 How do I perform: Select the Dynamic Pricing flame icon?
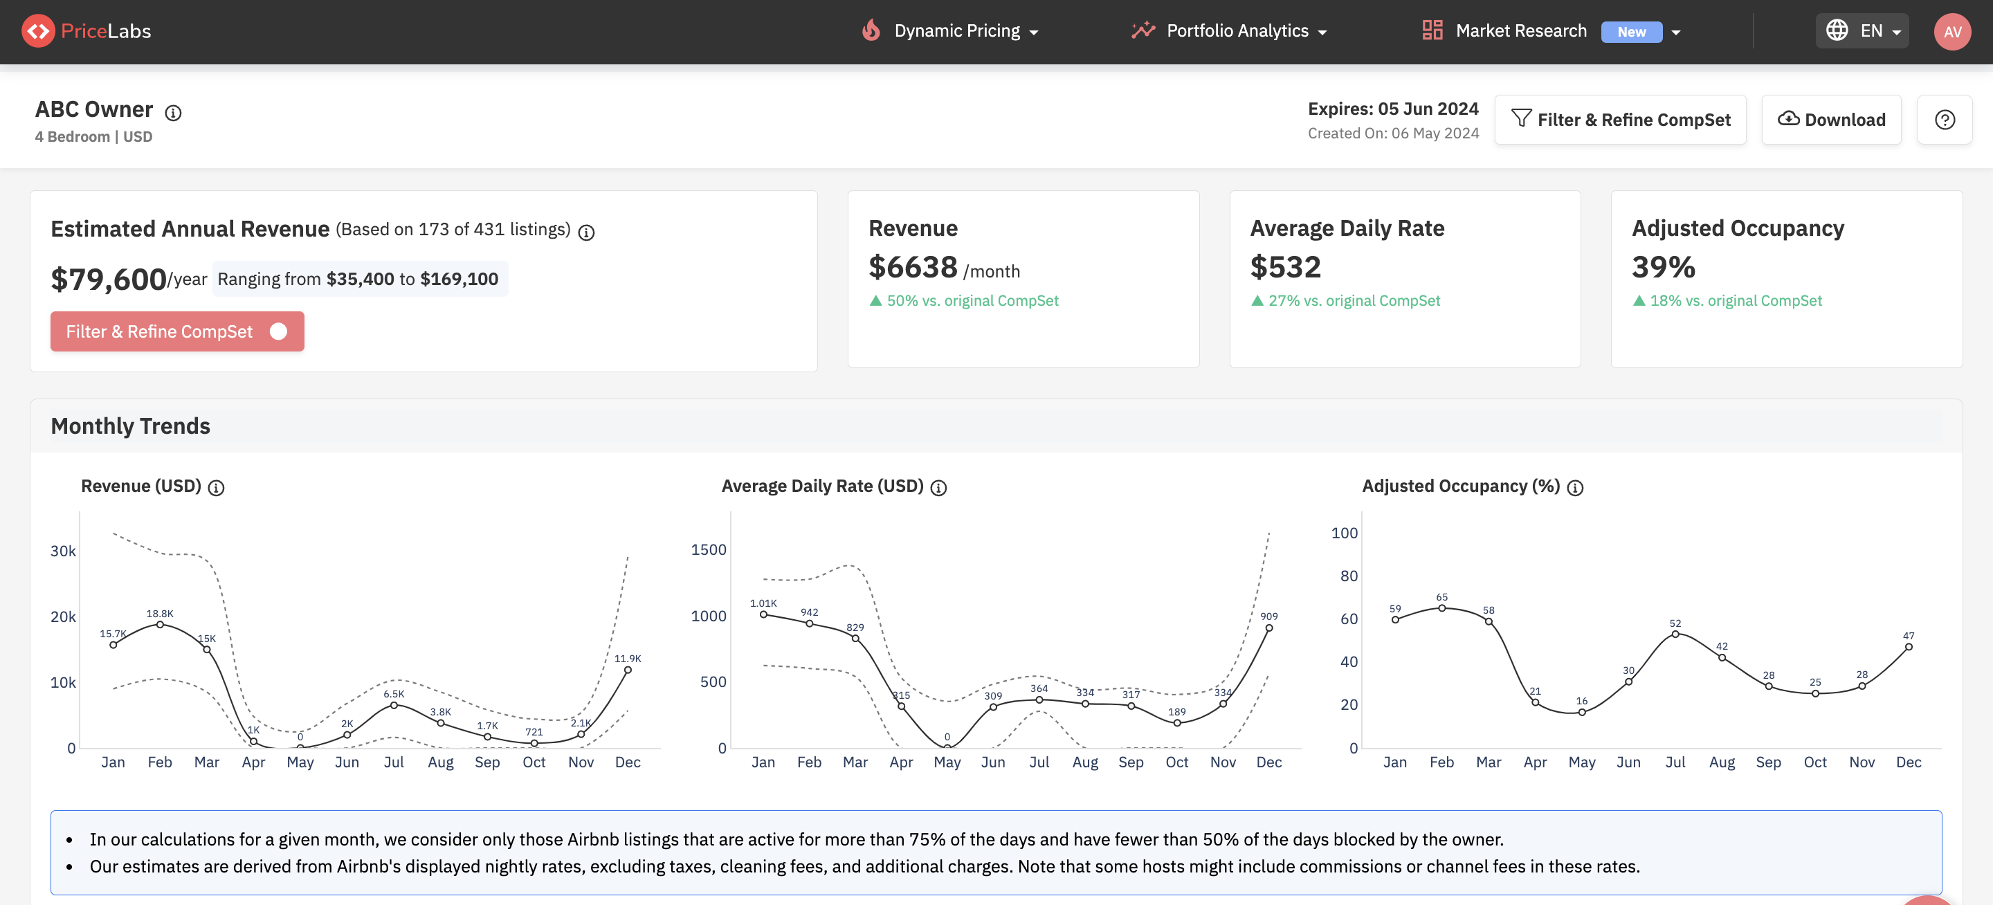coord(871,30)
